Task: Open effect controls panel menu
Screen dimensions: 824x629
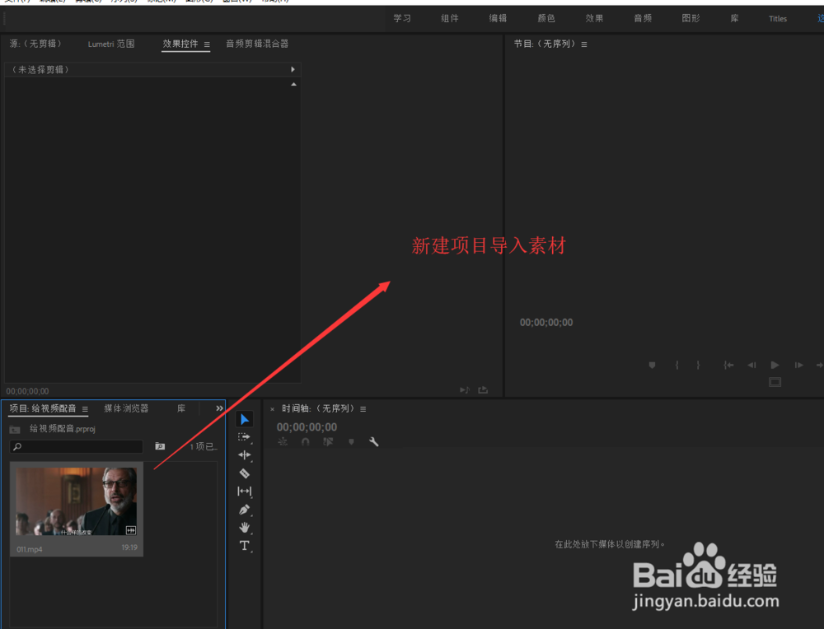Action: click(207, 44)
